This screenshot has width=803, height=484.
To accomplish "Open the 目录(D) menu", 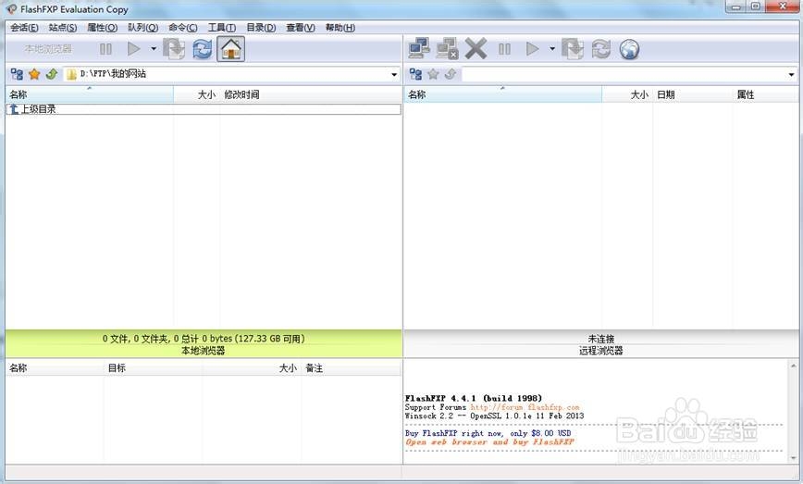I will 261,28.
